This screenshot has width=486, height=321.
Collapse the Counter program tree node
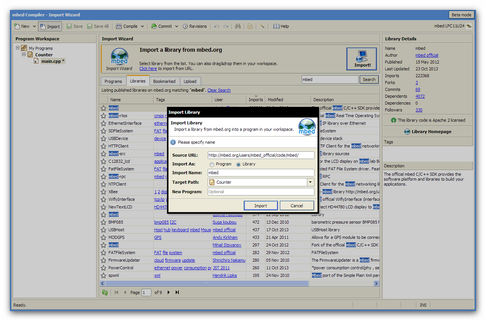click(24, 54)
